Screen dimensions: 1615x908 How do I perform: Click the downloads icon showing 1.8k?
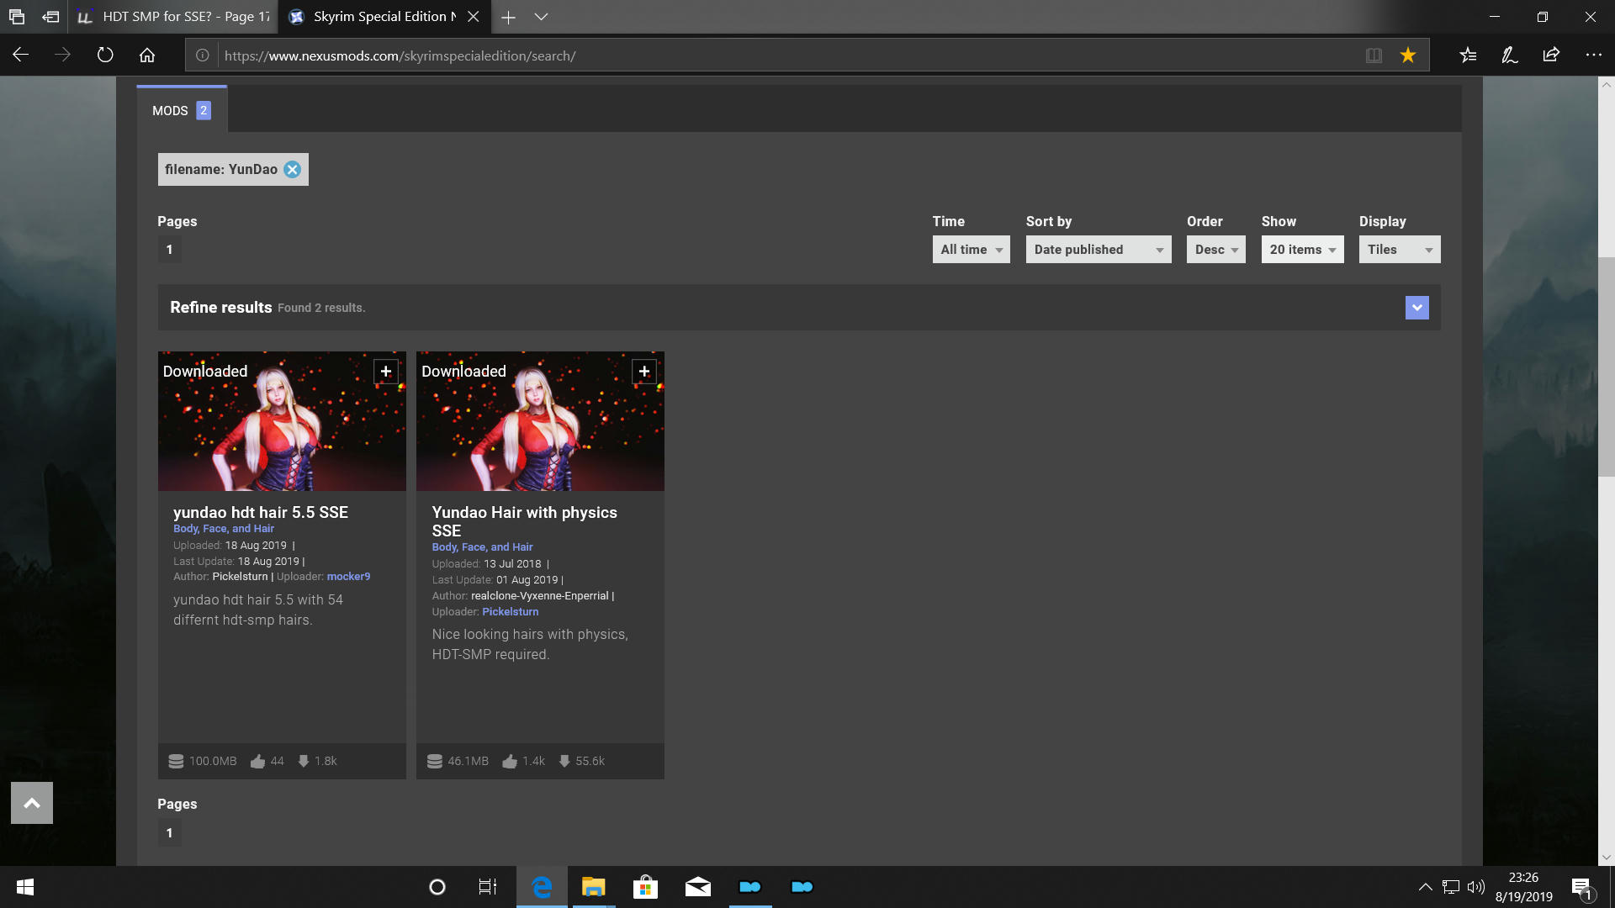304,761
